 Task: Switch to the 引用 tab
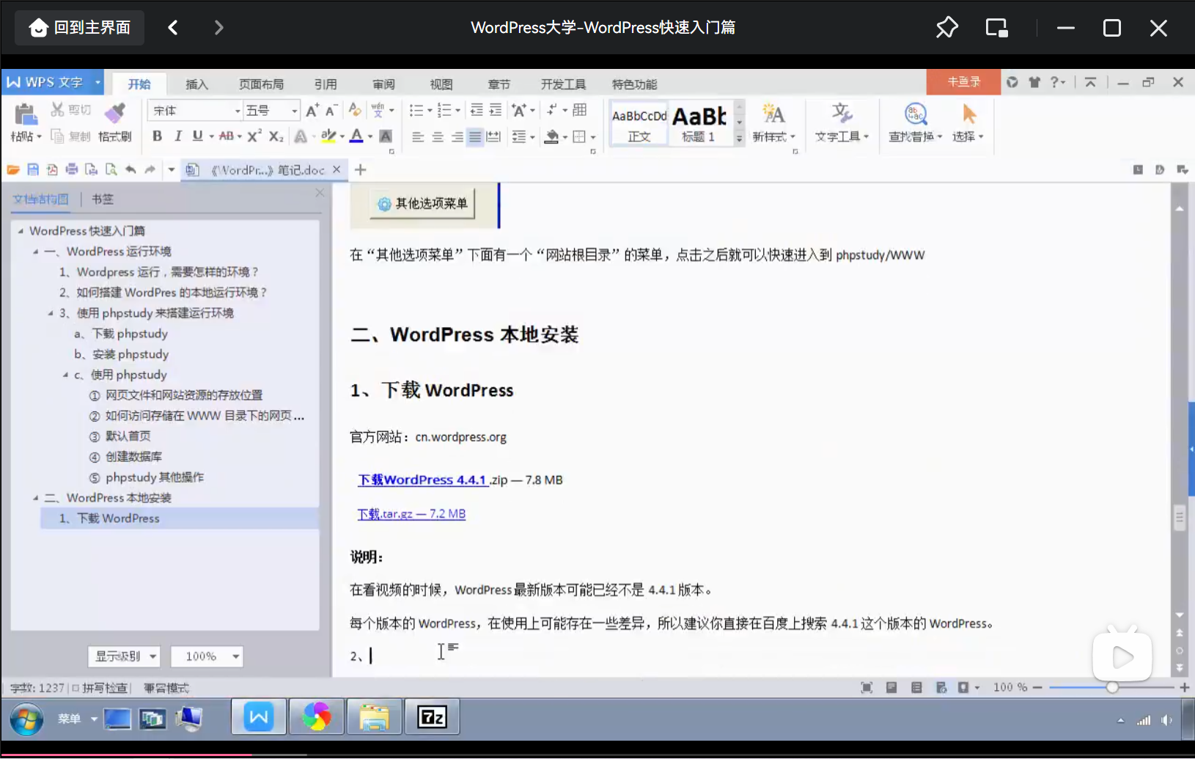(326, 84)
